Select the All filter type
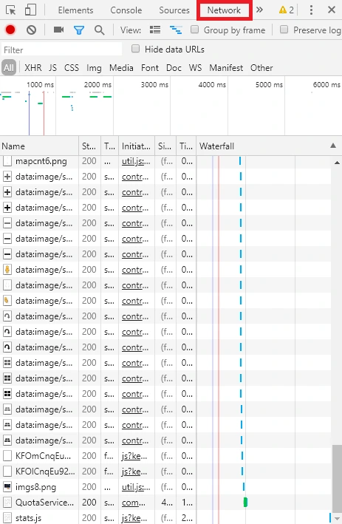Screen dimensions: 342x524 9,68
